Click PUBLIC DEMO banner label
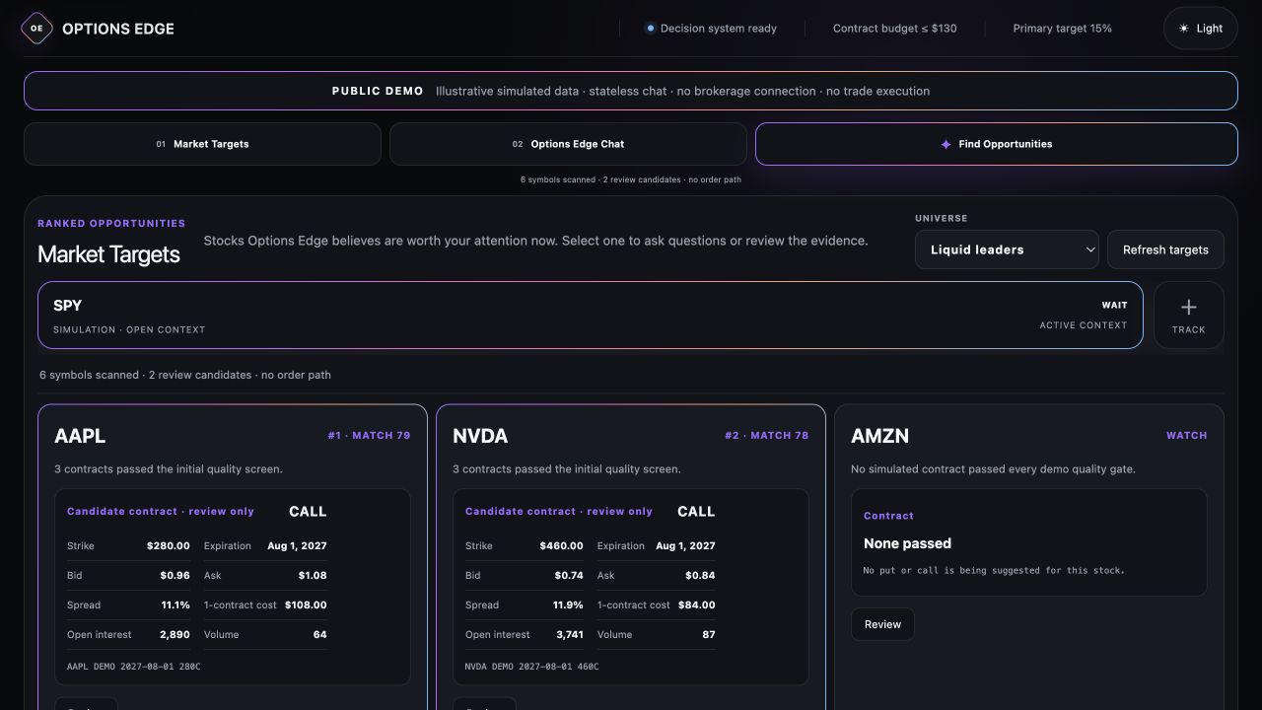This screenshot has width=1262, height=710. (x=378, y=91)
